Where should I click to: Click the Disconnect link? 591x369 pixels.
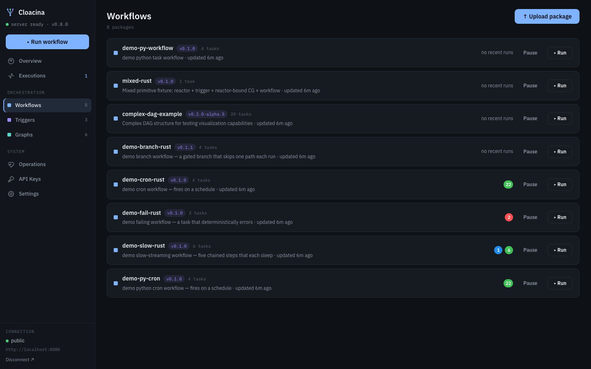click(20, 360)
